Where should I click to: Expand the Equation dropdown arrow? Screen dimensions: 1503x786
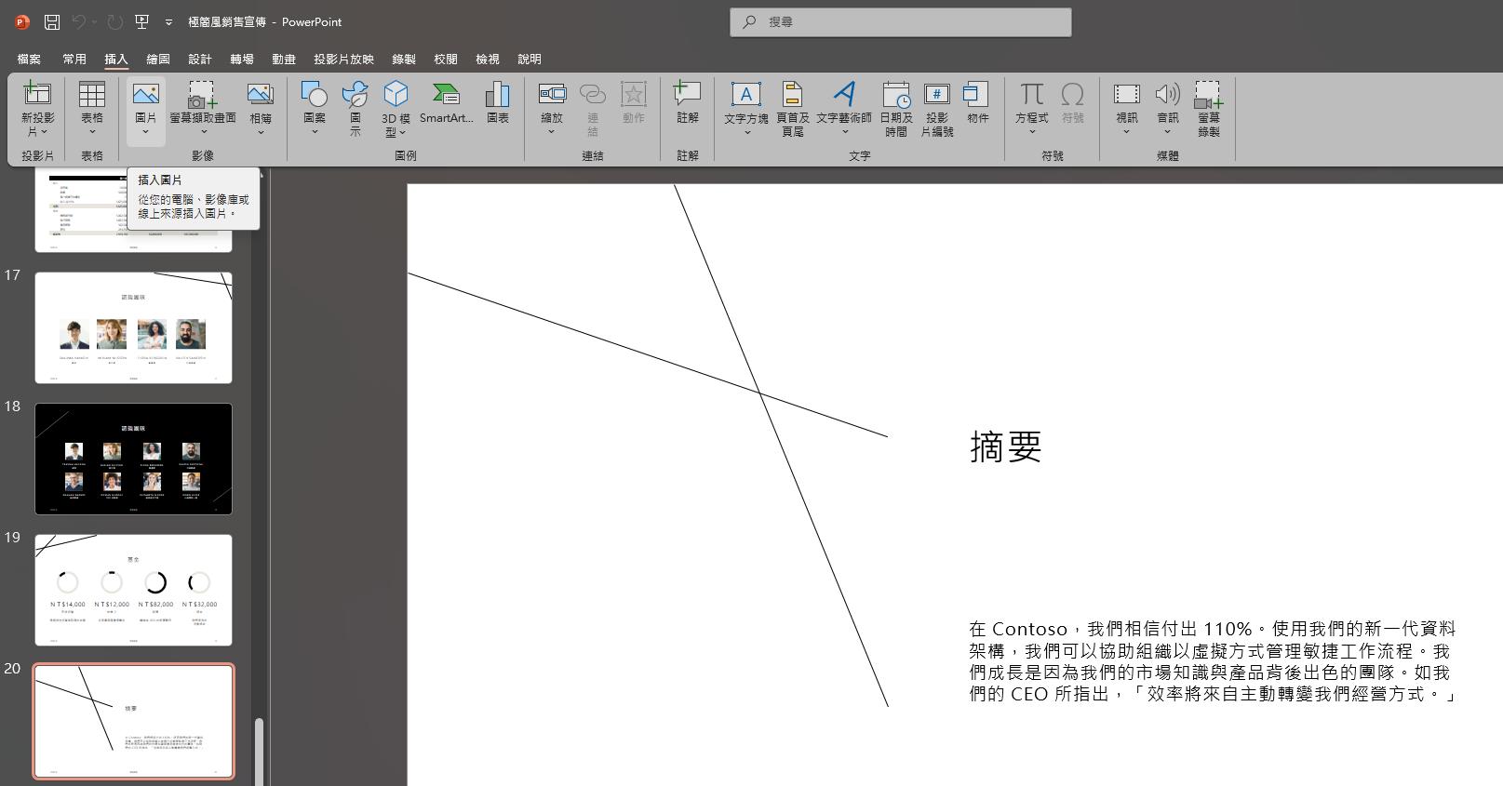pos(1031,132)
